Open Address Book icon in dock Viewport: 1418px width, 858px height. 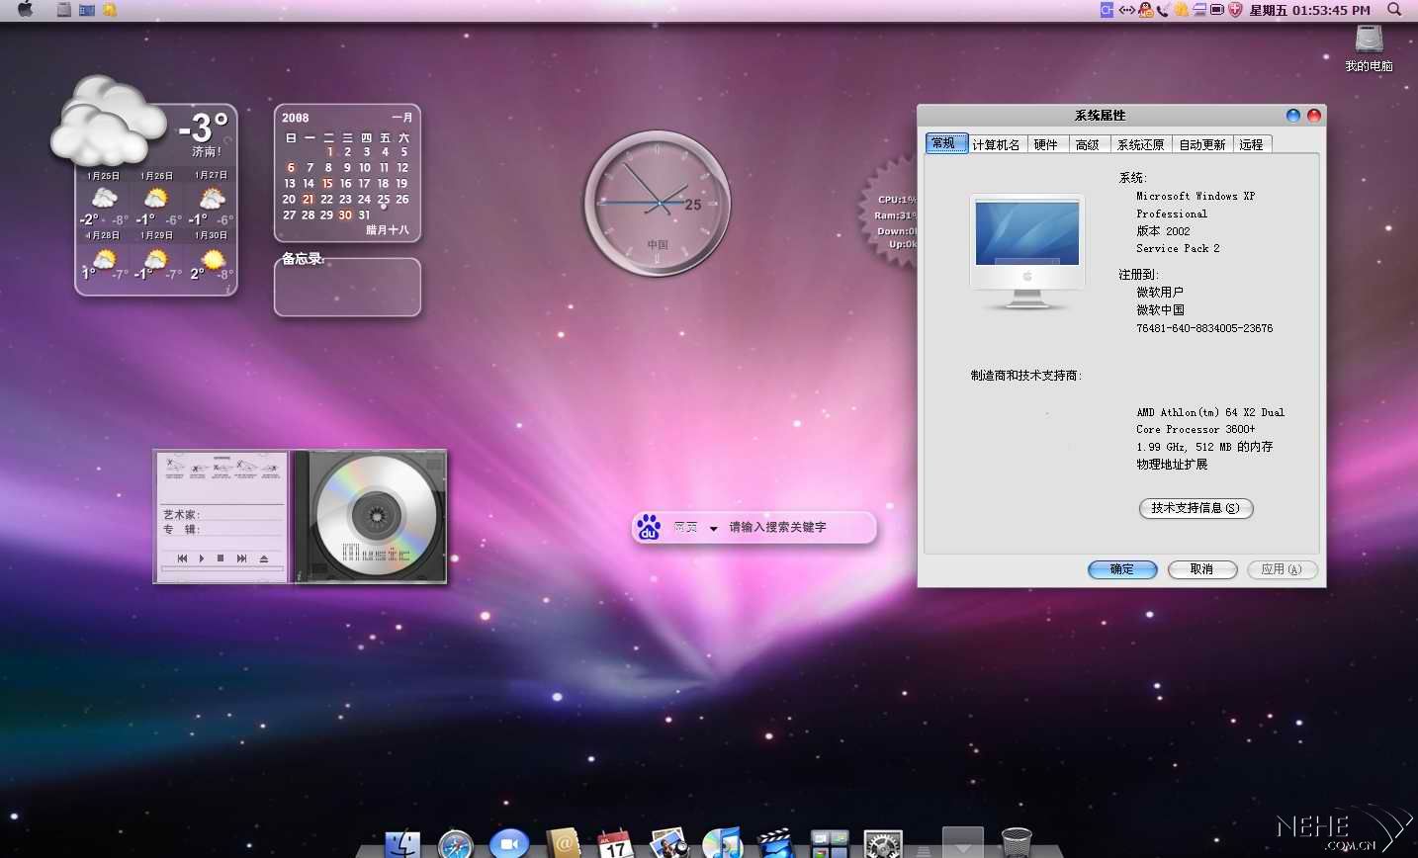coord(563,843)
